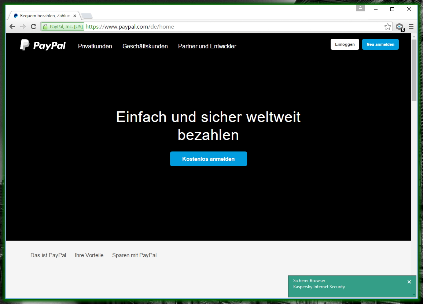Select the Bequem bezahlen tab

click(44, 16)
